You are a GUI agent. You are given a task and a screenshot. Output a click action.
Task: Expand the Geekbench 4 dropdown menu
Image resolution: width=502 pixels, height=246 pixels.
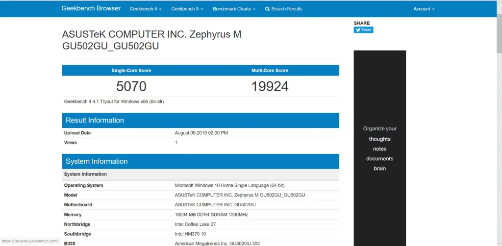145,9
